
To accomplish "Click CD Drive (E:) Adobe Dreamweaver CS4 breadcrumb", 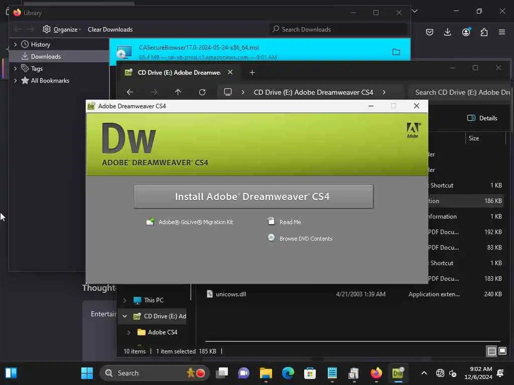I will coord(313,92).
